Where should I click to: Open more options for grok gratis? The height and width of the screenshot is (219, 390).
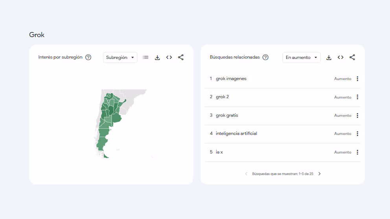357,115
